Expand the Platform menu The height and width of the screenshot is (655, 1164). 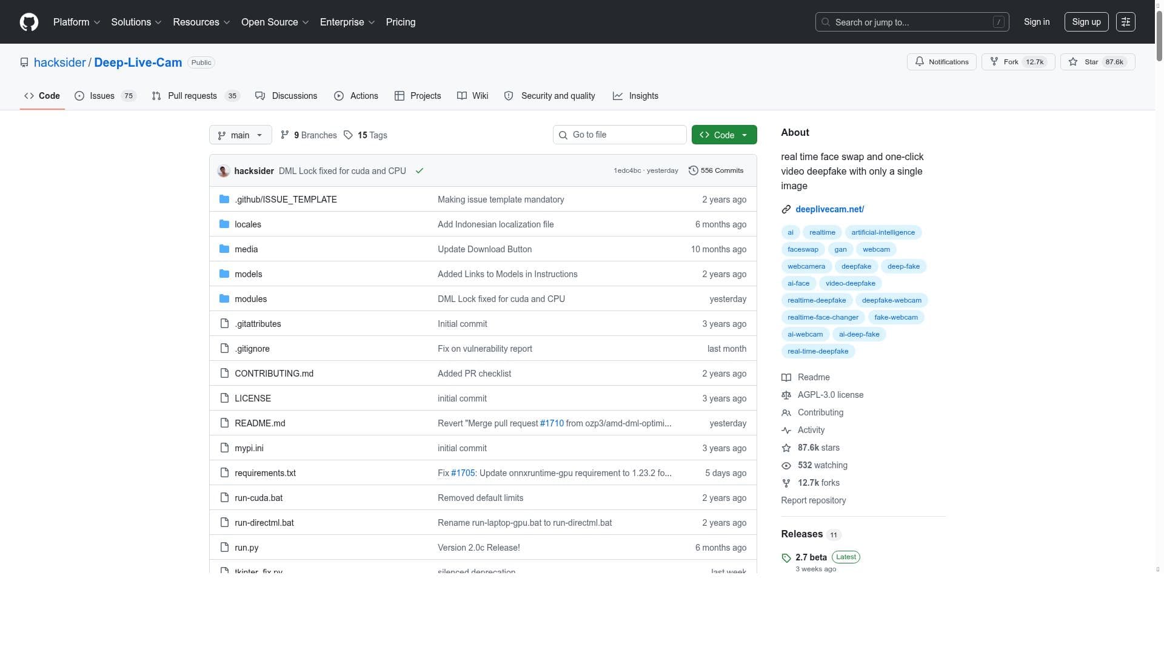pos(76,22)
